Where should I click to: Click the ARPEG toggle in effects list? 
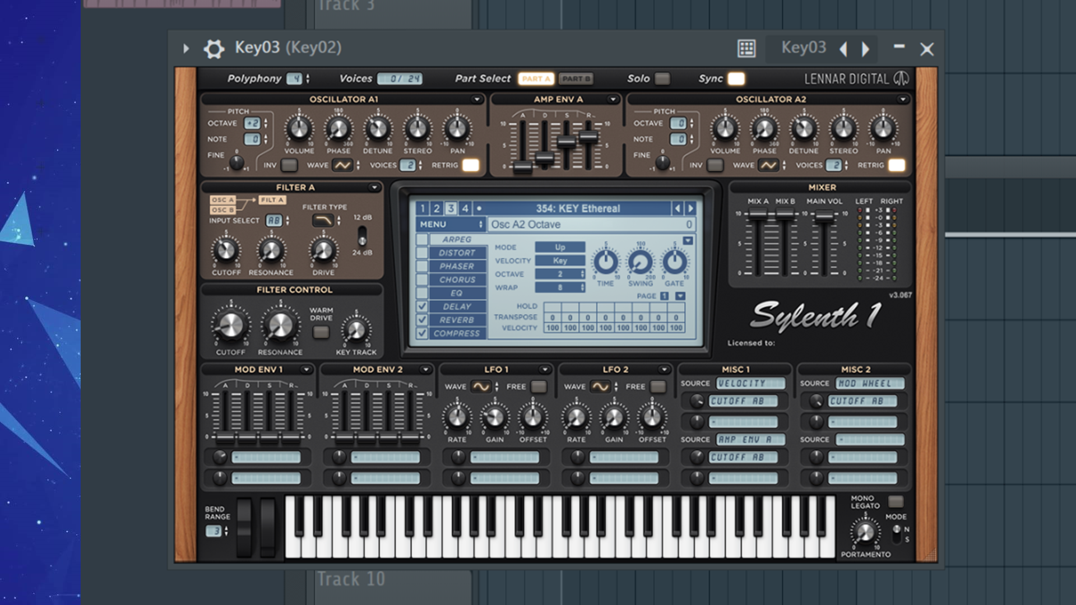pyautogui.click(x=419, y=239)
